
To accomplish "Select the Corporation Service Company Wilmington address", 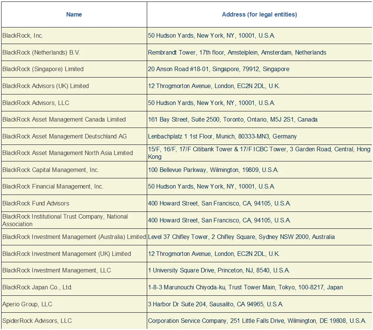I will point(259,321).
